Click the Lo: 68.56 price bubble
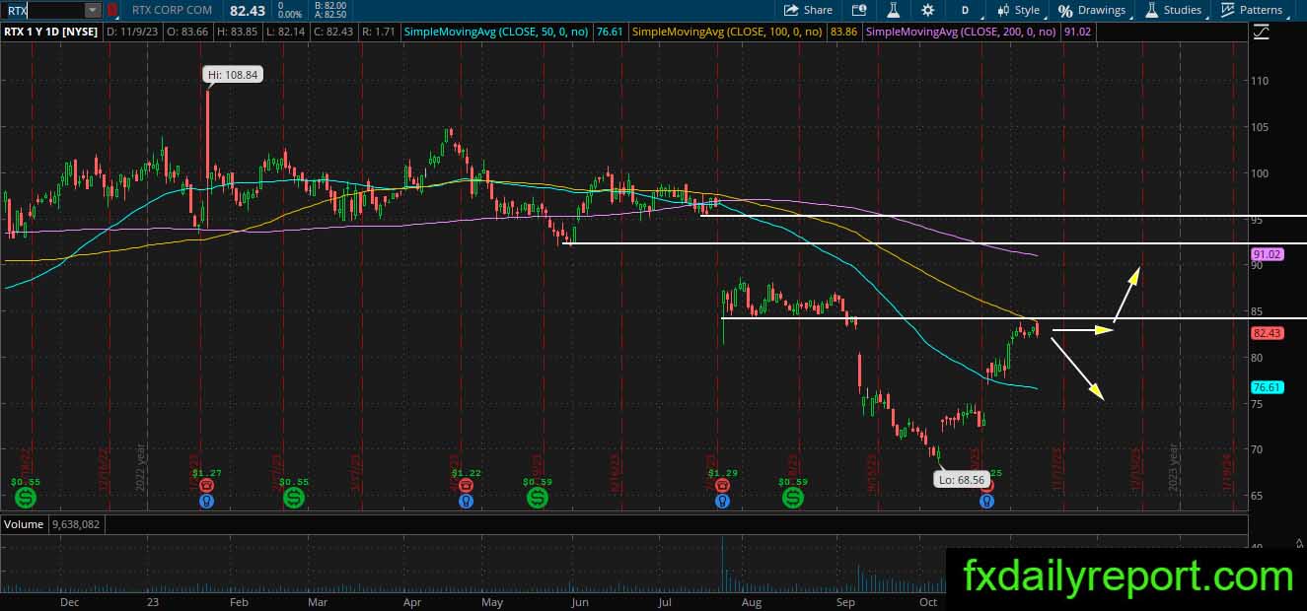Screen dimensions: 1307x611 pyautogui.click(x=960, y=480)
